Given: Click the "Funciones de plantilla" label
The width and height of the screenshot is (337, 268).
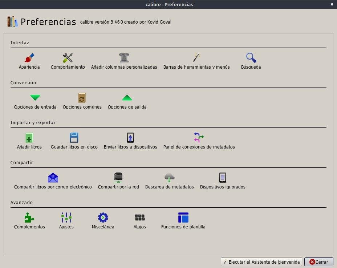Looking at the screenshot, I should (x=183, y=227).
